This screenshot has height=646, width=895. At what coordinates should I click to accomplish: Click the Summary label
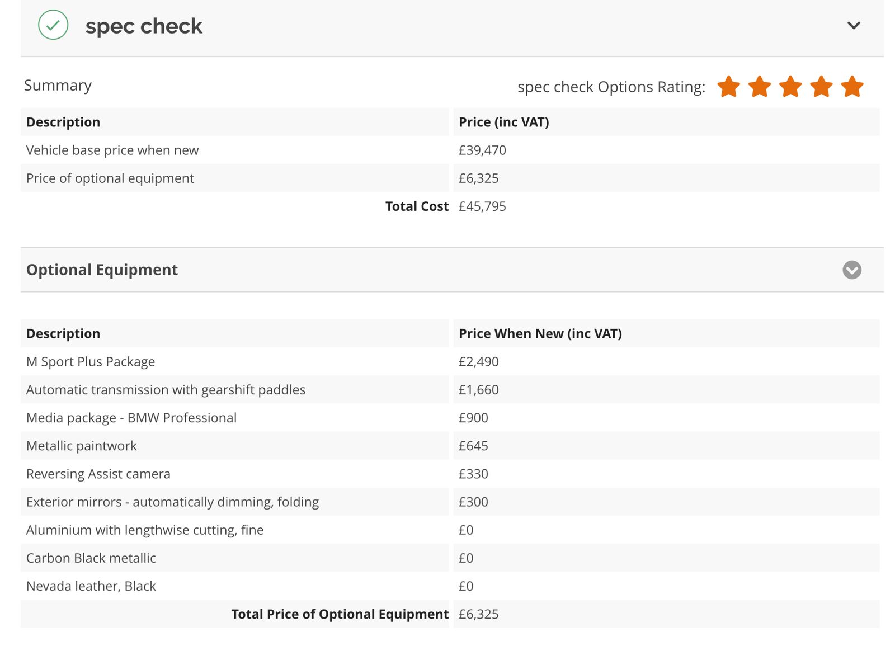[58, 86]
